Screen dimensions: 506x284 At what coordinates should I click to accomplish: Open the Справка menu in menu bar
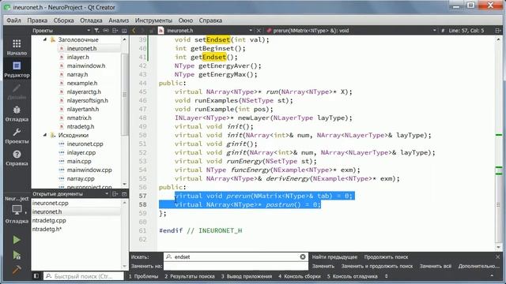coord(210,21)
